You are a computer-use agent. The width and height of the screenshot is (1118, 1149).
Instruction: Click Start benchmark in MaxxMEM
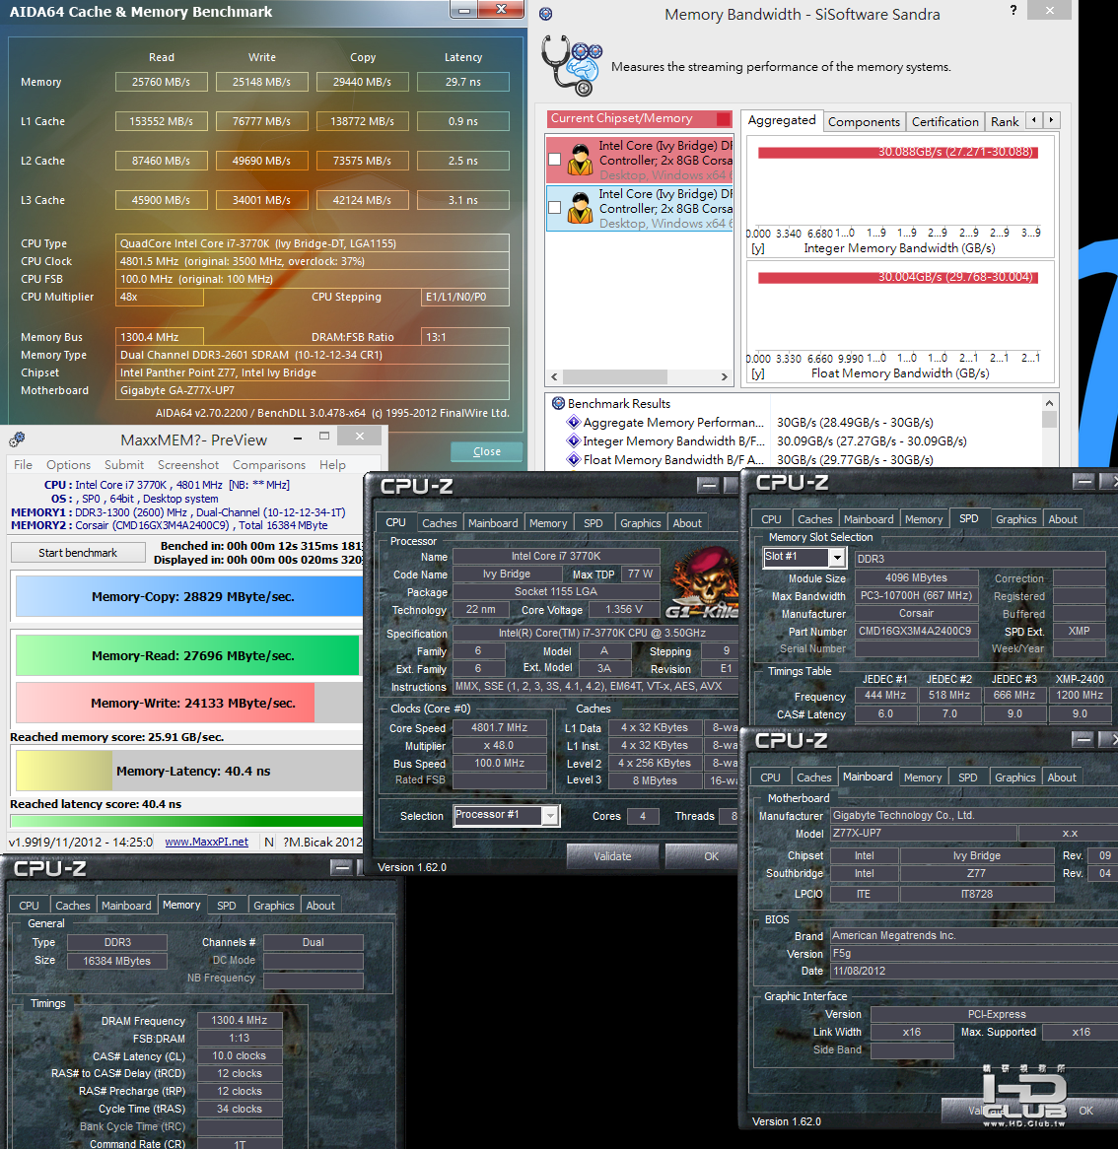point(78,553)
